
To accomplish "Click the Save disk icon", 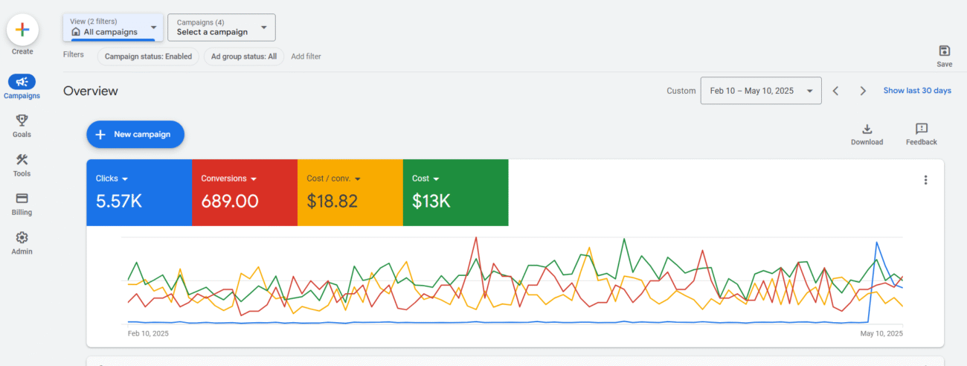I will (x=945, y=51).
